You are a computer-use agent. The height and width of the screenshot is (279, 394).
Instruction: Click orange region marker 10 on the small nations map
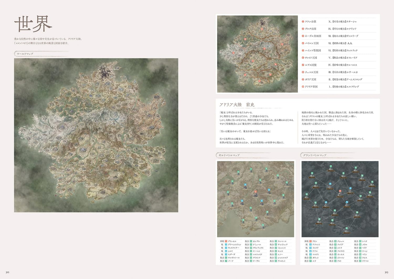pyautogui.click(x=262, y=29)
